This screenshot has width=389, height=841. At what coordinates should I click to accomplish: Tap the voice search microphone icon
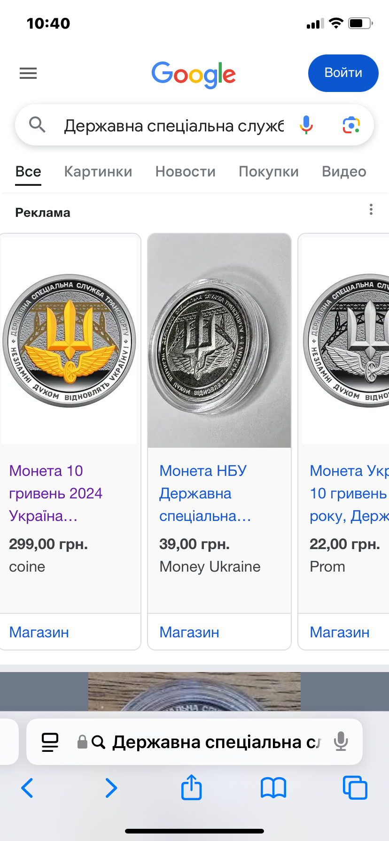(x=306, y=125)
